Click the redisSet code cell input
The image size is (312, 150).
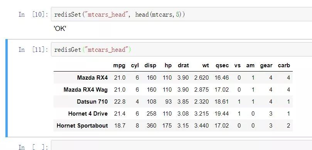[182, 14]
